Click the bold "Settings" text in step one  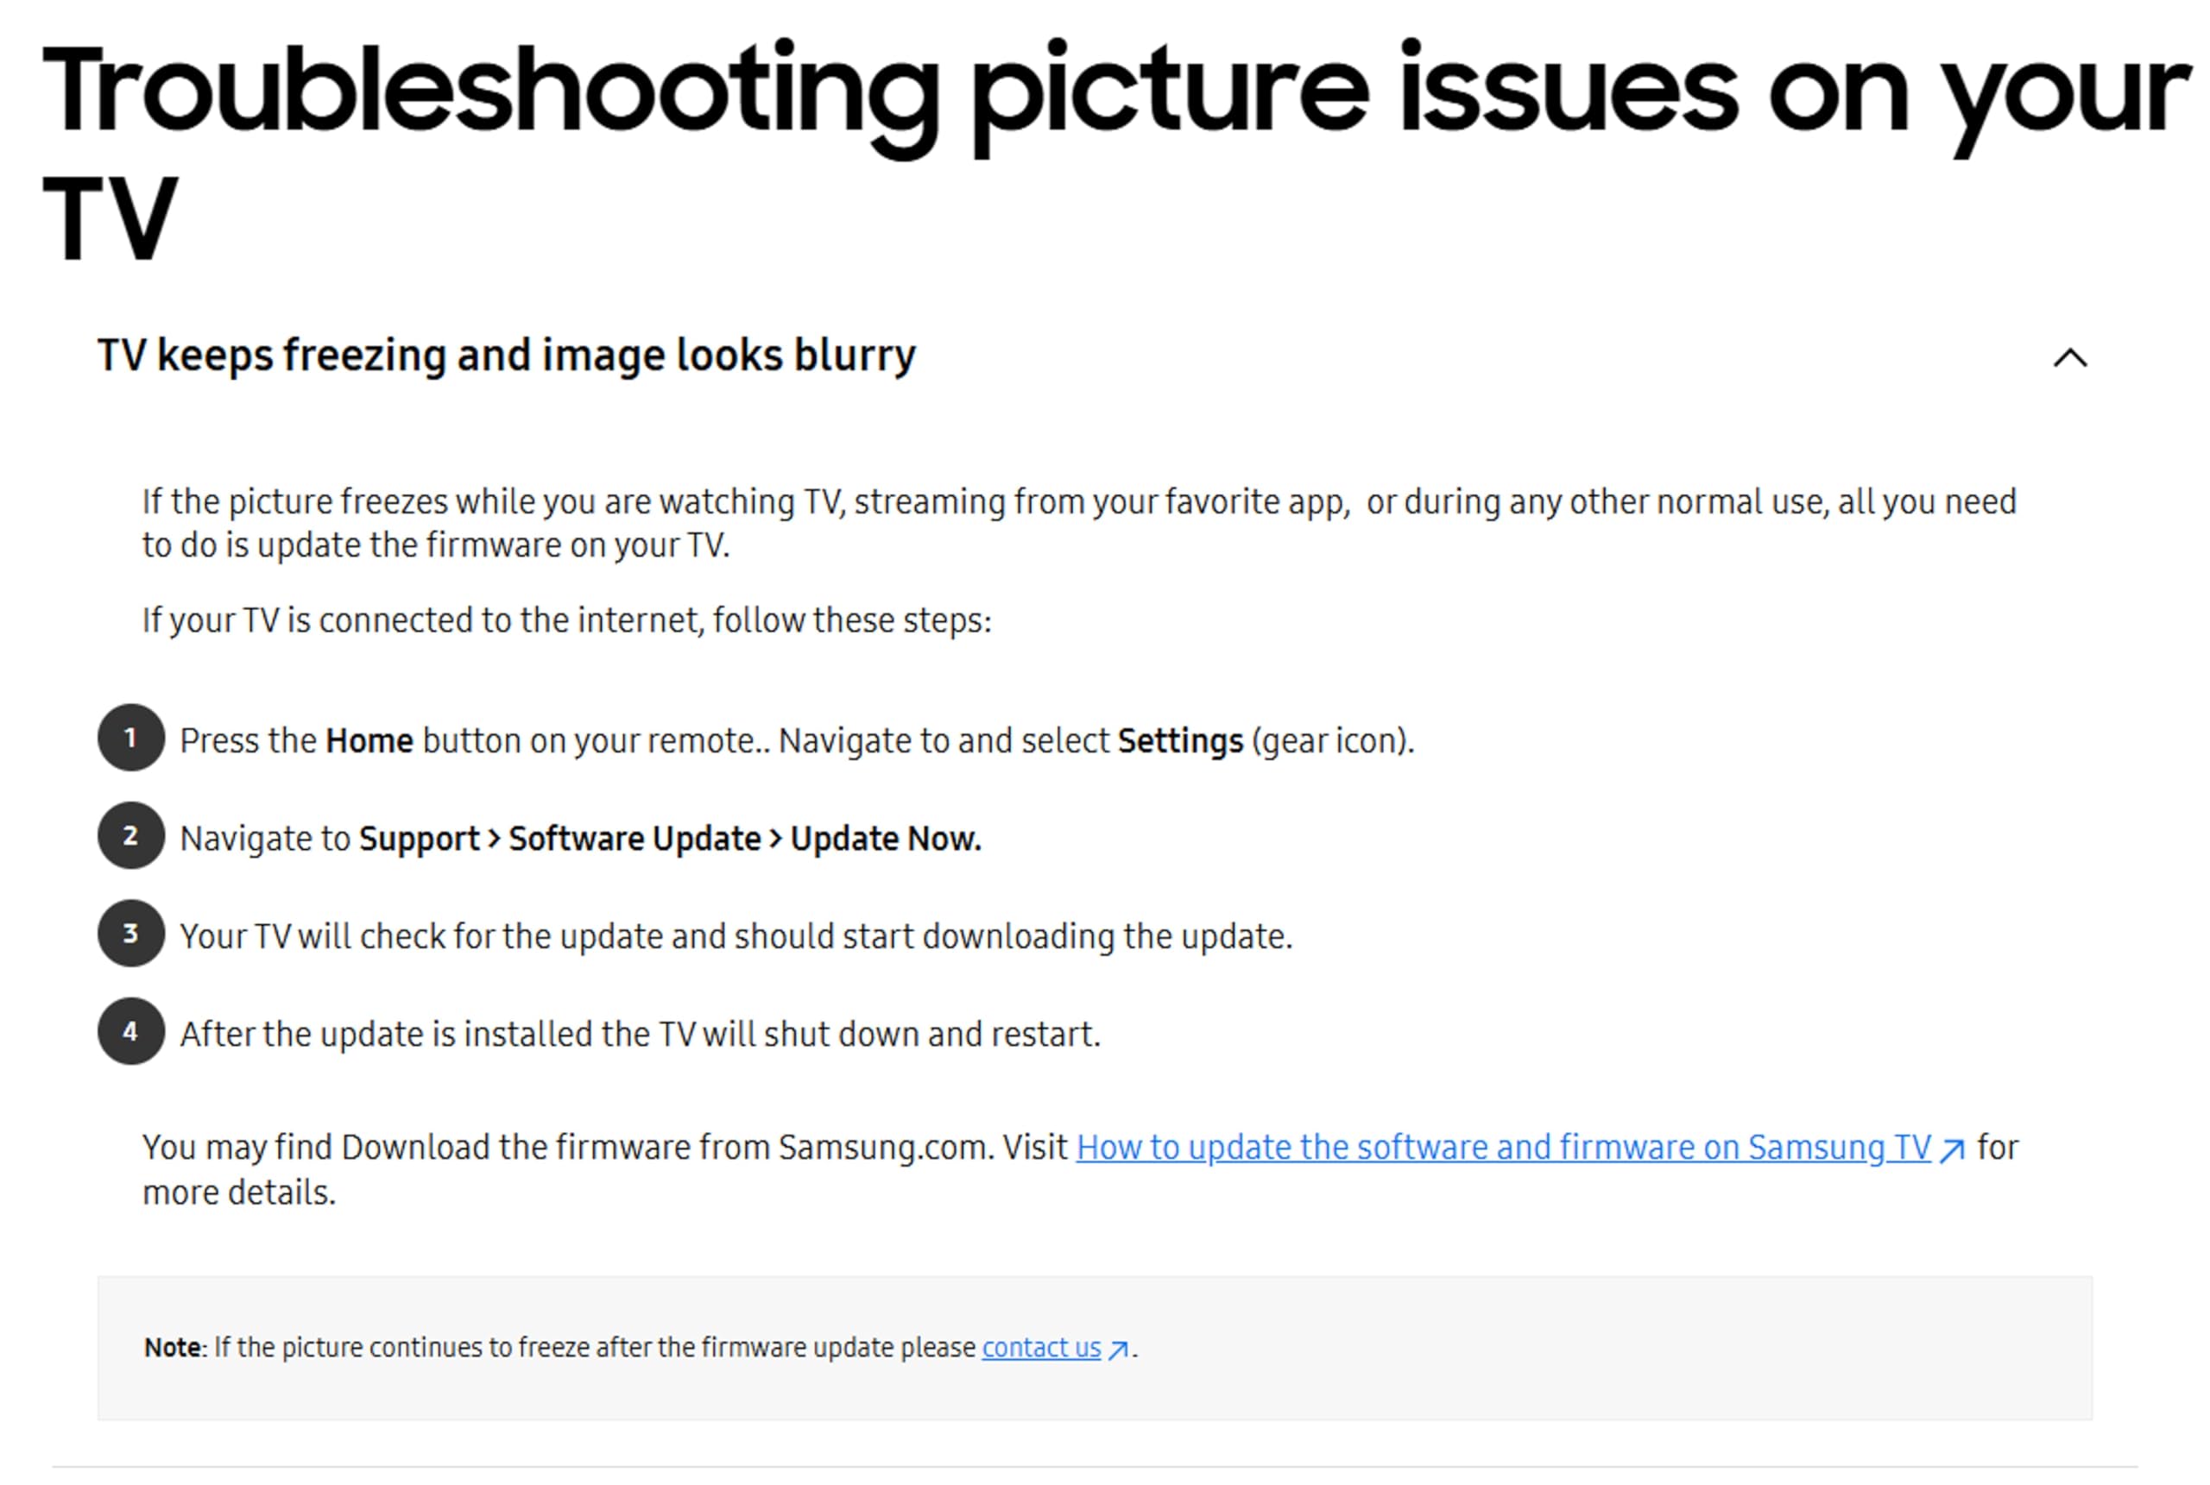1179,740
